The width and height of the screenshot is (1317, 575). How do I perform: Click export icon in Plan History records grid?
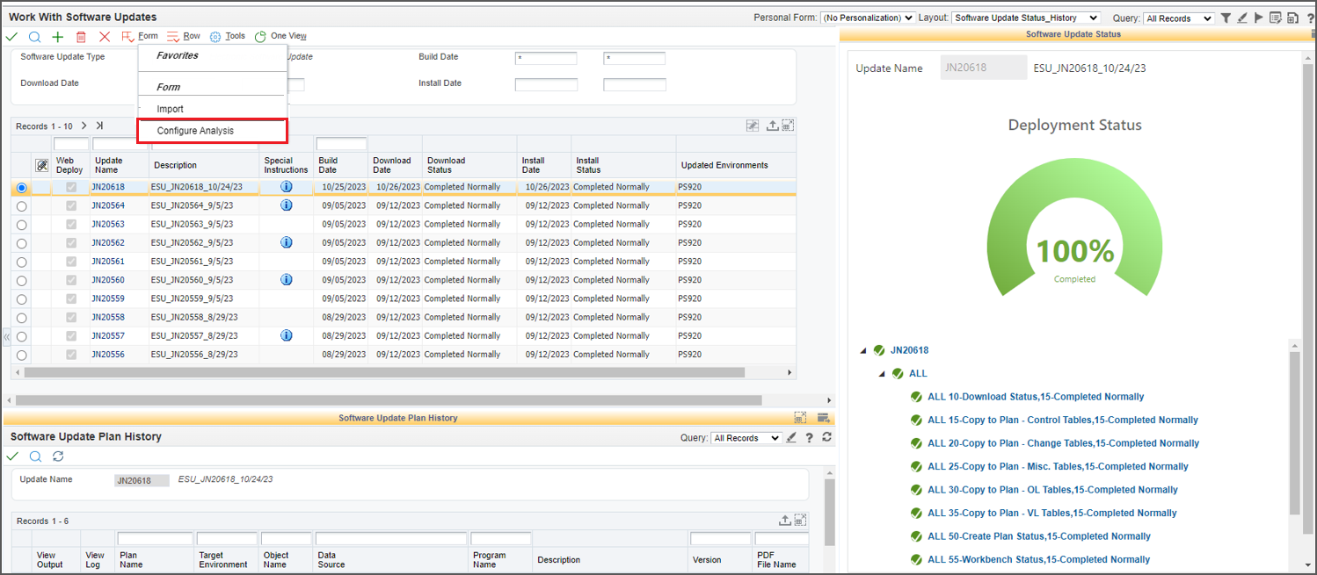pos(785,521)
